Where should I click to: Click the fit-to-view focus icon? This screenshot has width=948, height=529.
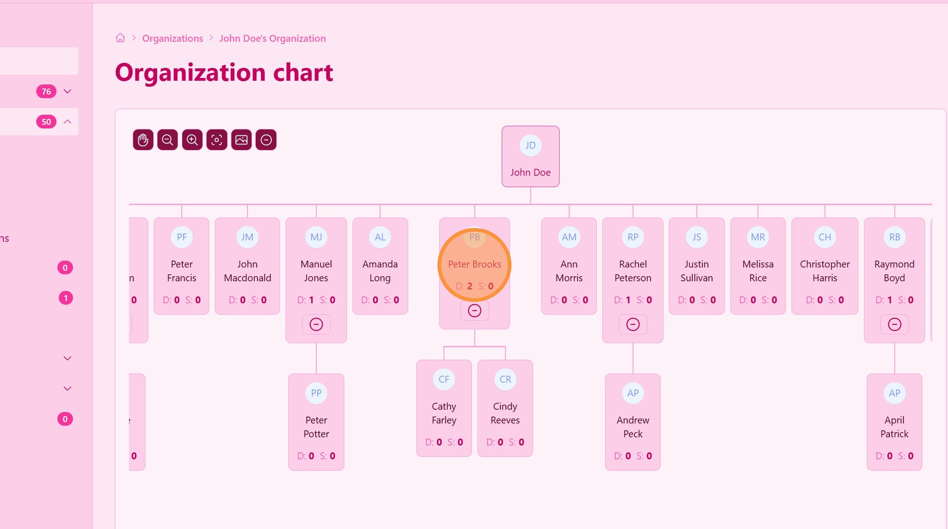217,140
